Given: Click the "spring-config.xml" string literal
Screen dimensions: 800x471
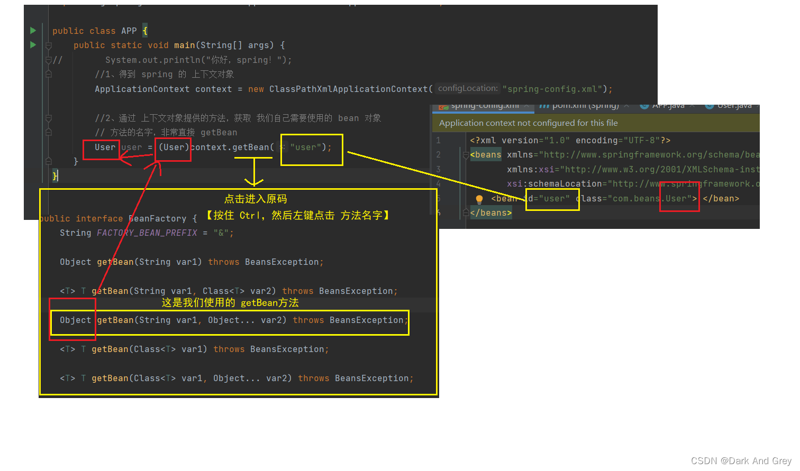Looking at the screenshot, I should click(x=552, y=89).
